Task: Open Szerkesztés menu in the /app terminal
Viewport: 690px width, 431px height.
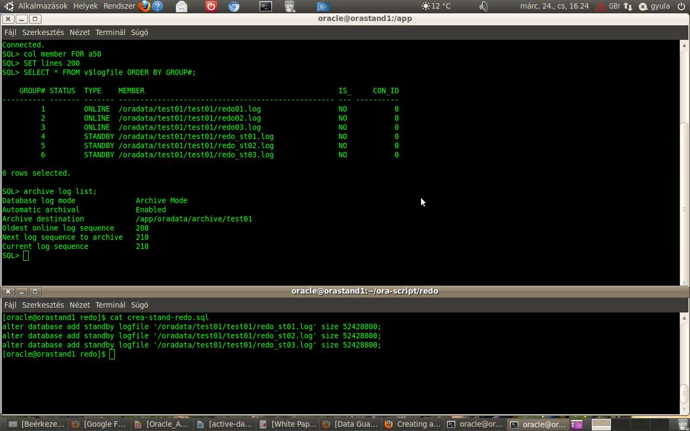Action: coord(43,32)
